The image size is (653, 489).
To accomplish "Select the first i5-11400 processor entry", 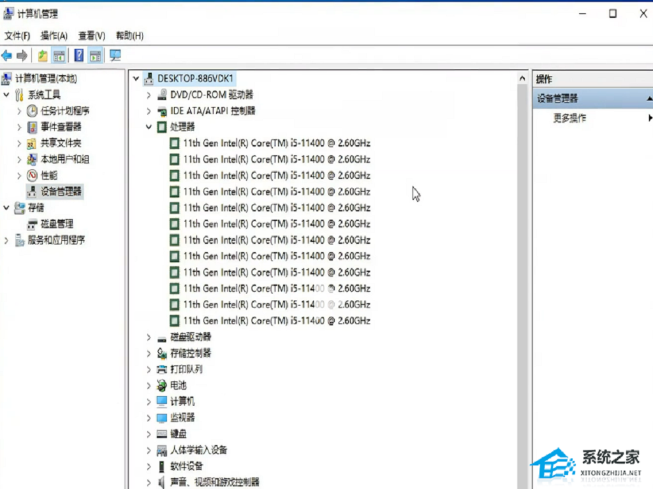I will 276,143.
